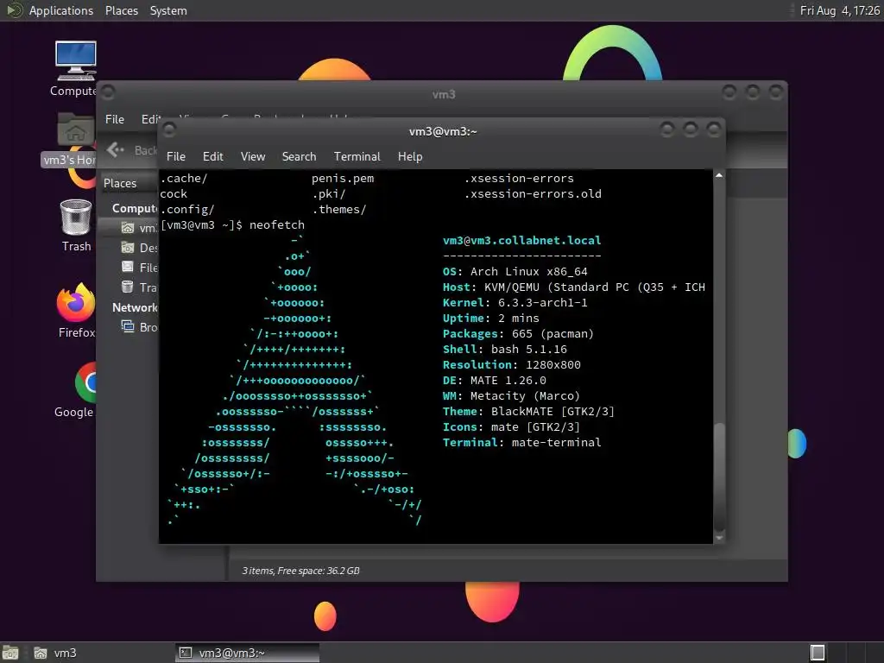Click the Network heading in the Places sidebar
The image size is (884, 663).
click(134, 307)
